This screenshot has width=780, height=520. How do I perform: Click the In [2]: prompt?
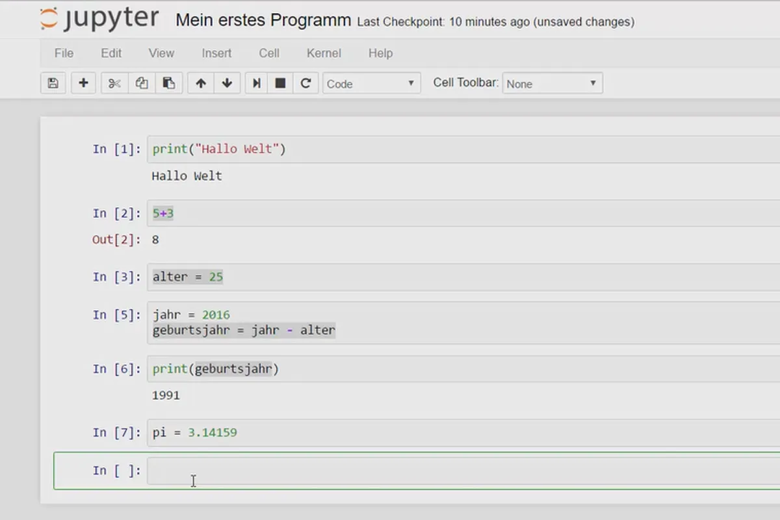117,213
